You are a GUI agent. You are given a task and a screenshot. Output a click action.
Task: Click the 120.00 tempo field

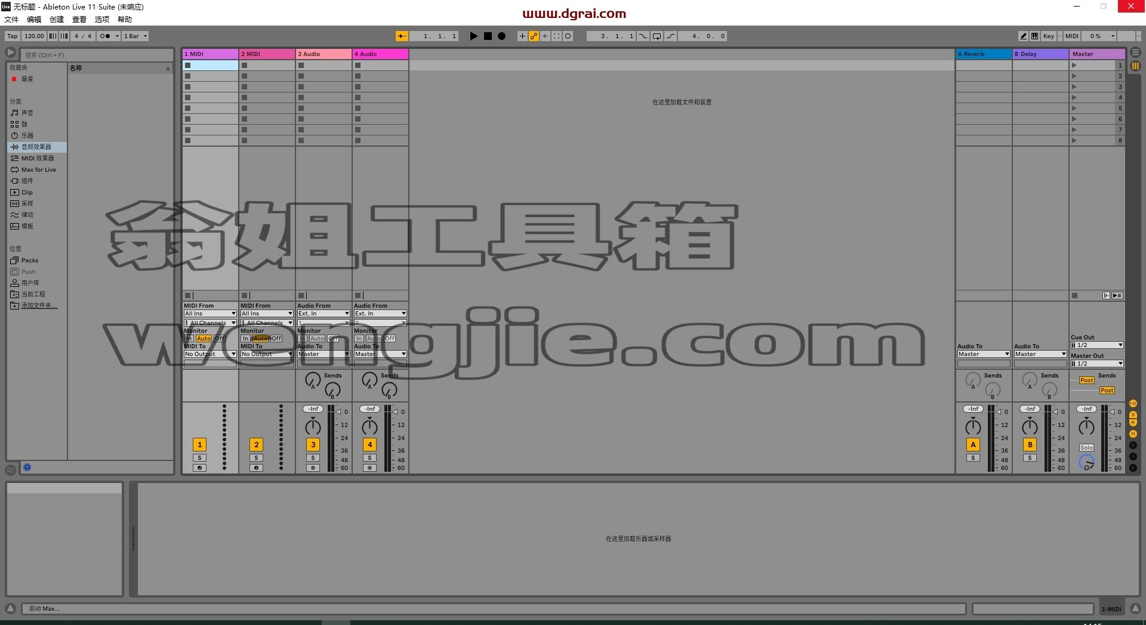[34, 36]
